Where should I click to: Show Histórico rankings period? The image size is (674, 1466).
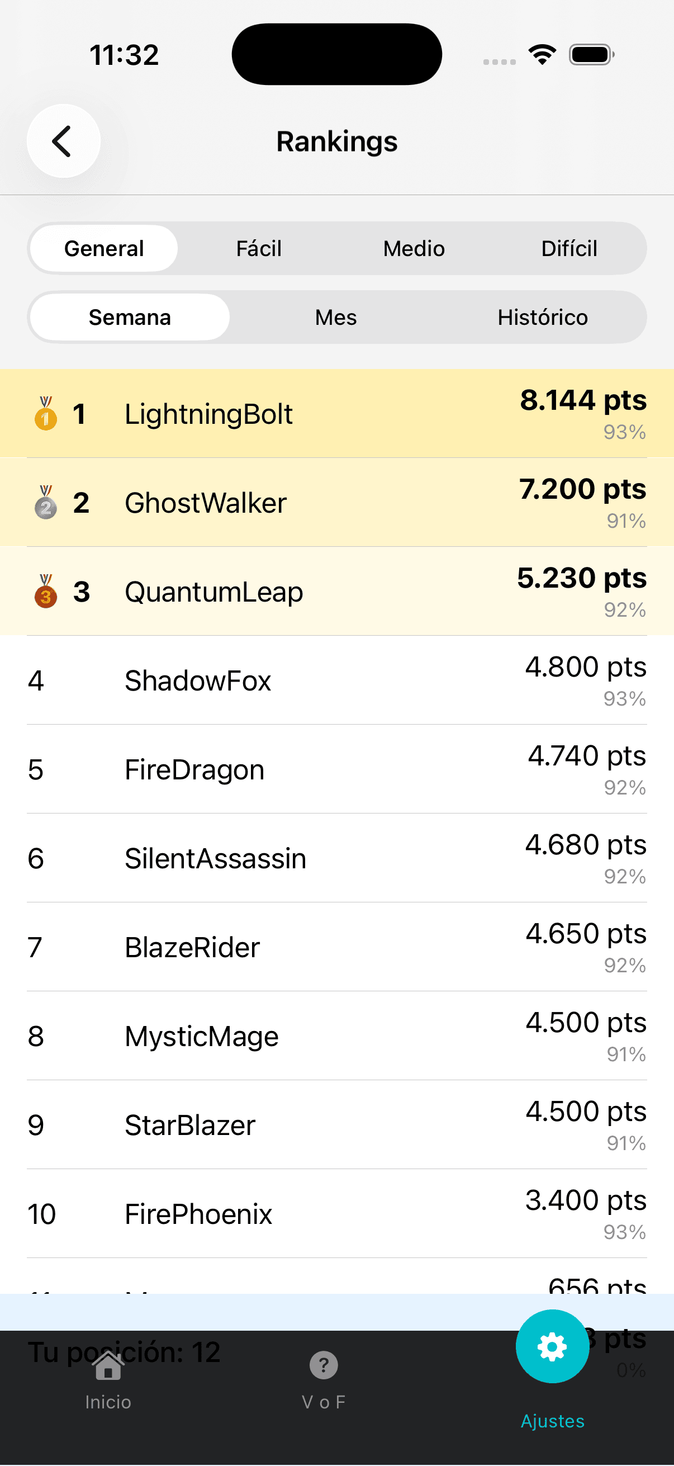click(x=543, y=318)
